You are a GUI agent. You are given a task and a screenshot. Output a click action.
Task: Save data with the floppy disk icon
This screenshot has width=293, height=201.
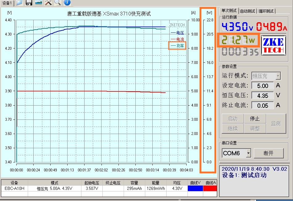coord(29,2)
